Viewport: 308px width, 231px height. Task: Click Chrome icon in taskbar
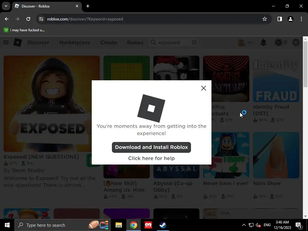point(133,225)
